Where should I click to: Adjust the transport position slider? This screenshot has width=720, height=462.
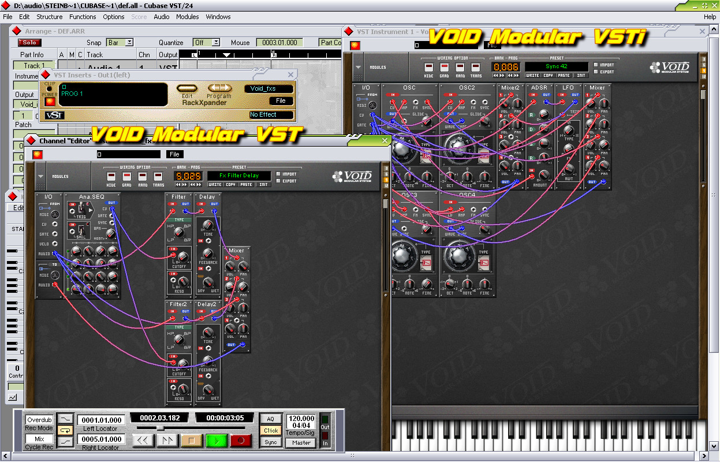click(160, 428)
